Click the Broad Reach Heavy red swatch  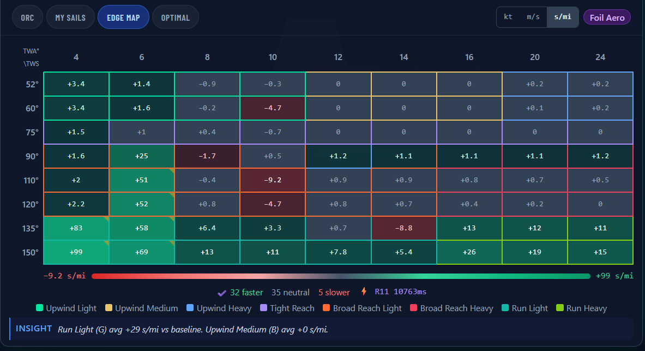pyautogui.click(x=414, y=308)
